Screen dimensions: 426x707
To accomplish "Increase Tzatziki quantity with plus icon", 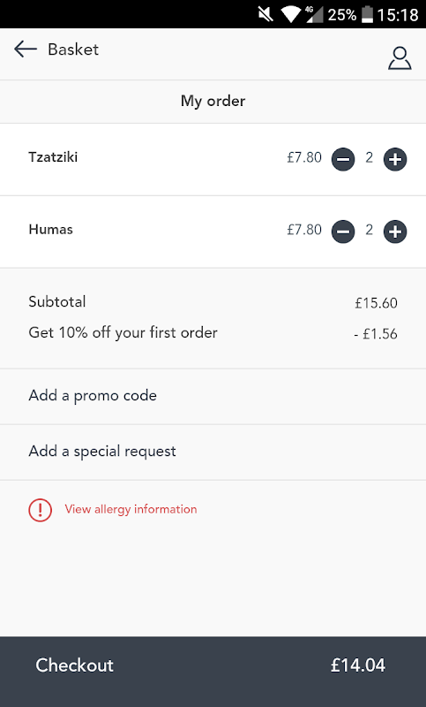I will (x=395, y=159).
